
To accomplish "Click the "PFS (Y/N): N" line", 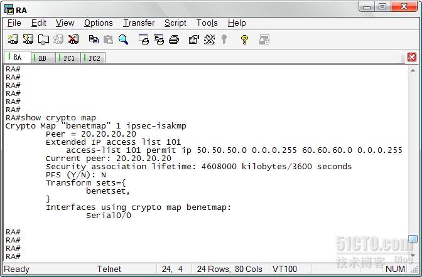I will 75,175.
